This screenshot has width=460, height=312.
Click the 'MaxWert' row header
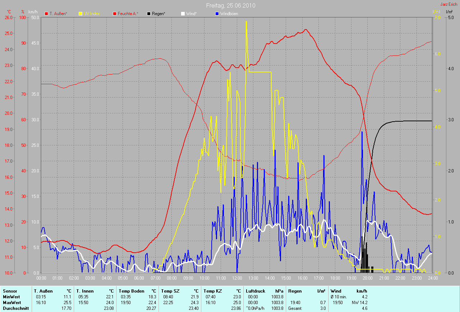point(11,302)
